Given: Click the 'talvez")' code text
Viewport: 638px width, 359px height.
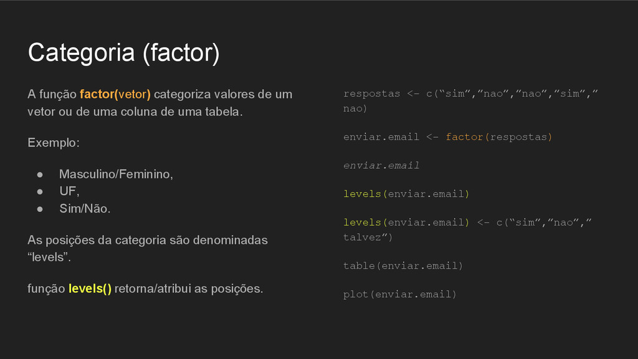Looking at the screenshot, I should click(368, 237).
